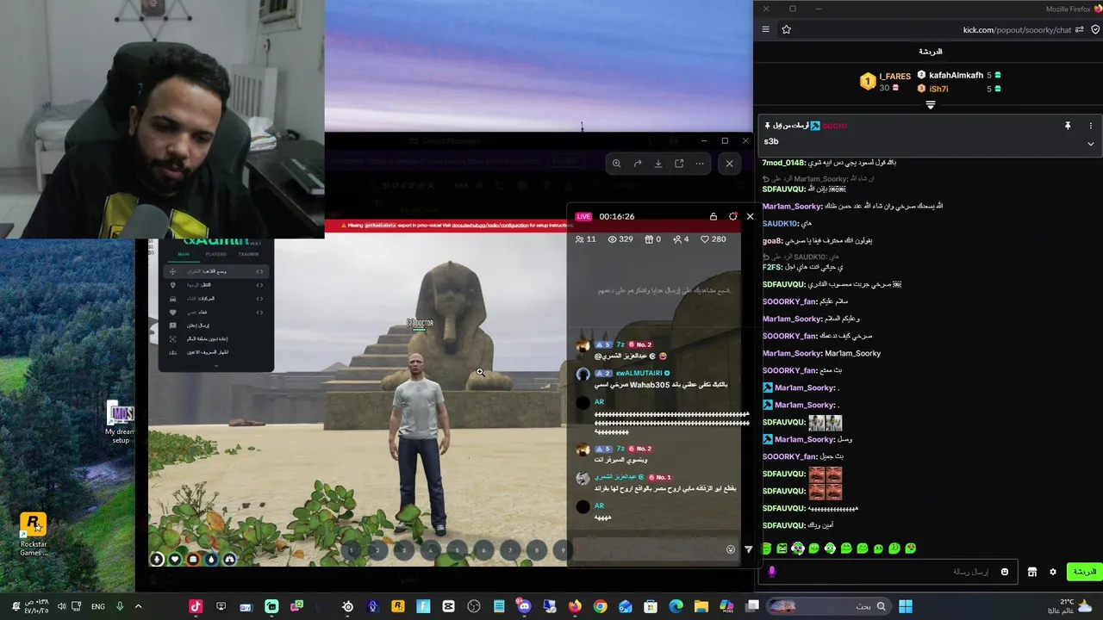This screenshot has width=1103, height=620.
Task: Change vehicle option arrows in txAdmin
Action: [259, 299]
